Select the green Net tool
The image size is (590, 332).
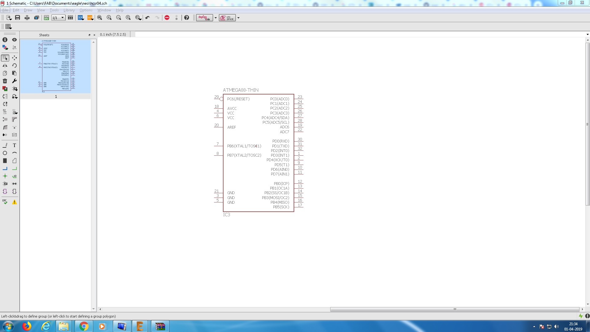[14, 168]
